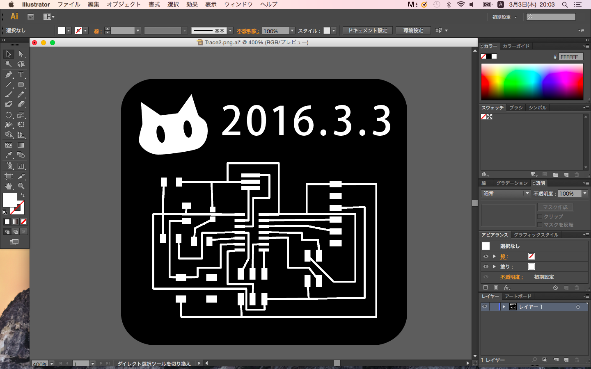The image size is (591, 369).
Task: Pick a color from the spectrum bar
Action: 532,82
